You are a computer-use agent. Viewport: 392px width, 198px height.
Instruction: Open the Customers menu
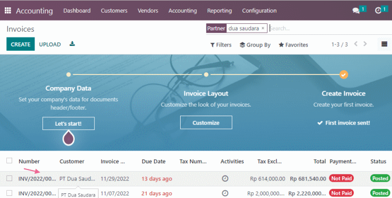tap(114, 11)
